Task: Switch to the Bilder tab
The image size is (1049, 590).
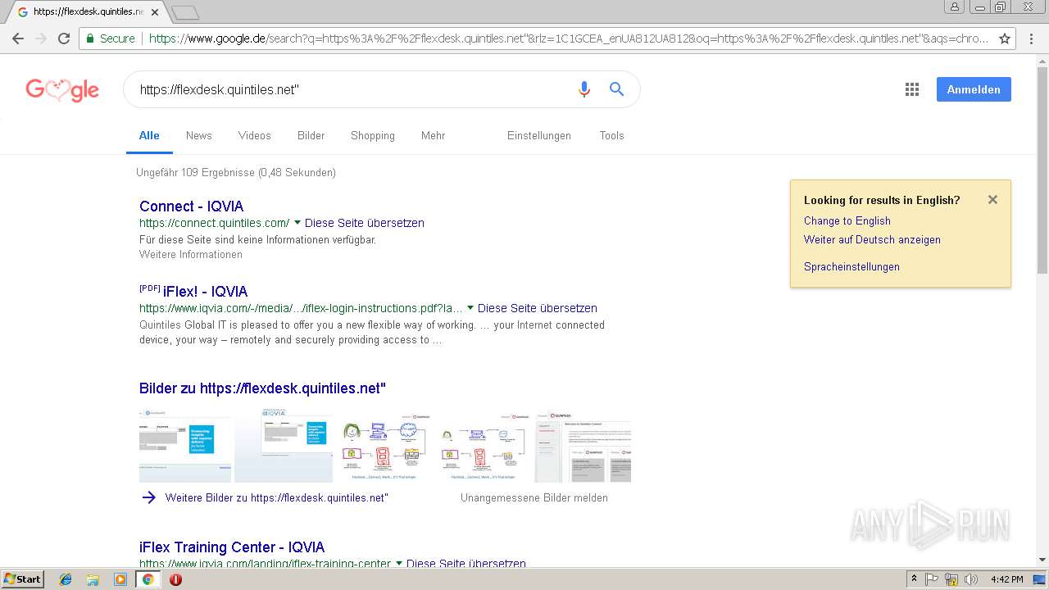Action: pos(311,135)
